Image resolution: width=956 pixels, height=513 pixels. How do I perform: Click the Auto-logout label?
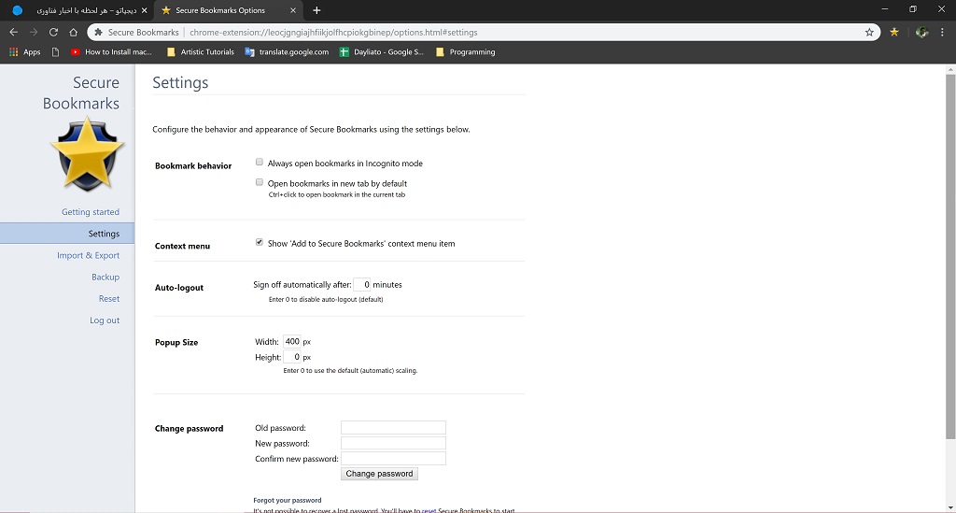(x=179, y=287)
